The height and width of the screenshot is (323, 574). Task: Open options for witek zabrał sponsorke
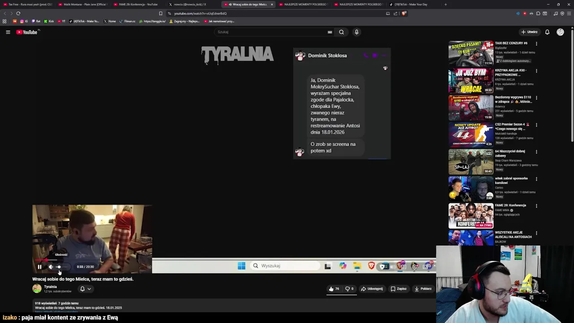click(x=536, y=179)
